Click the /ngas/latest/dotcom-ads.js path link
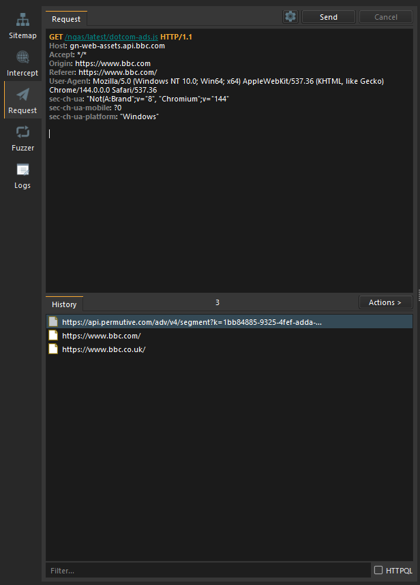The image size is (420, 585). (x=111, y=37)
